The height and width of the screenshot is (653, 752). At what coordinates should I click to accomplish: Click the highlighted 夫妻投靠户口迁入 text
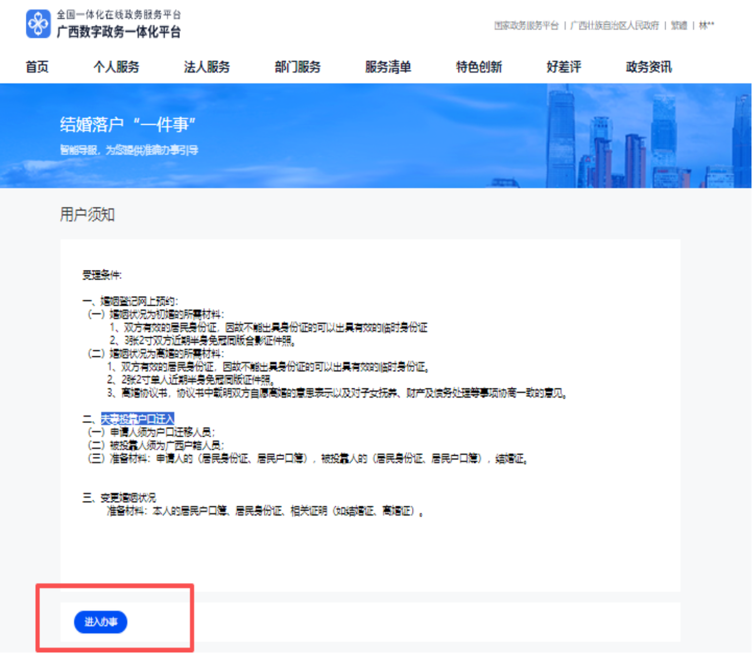pyautogui.click(x=137, y=419)
